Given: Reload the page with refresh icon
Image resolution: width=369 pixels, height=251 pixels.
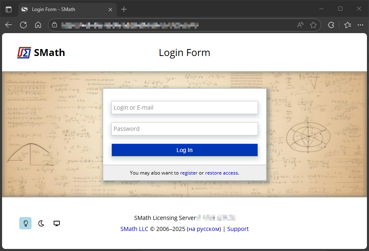Looking at the screenshot, I should coord(23,25).
